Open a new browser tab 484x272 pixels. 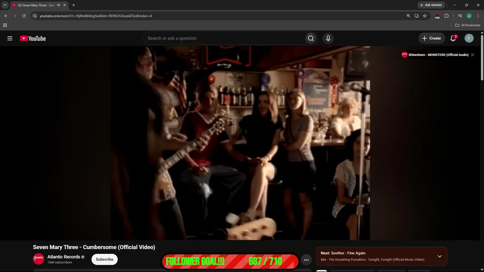click(73, 5)
